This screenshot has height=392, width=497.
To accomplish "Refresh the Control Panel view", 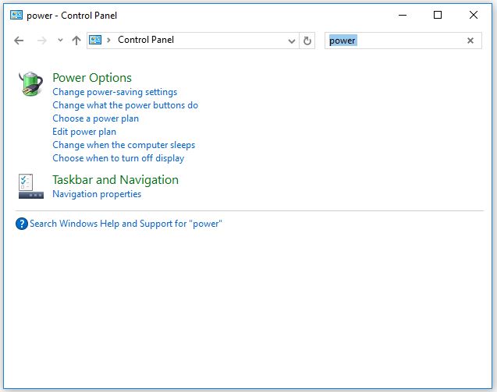I will (x=307, y=41).
